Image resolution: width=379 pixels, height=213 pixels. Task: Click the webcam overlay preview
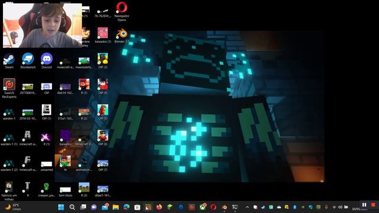click(42, 25)
